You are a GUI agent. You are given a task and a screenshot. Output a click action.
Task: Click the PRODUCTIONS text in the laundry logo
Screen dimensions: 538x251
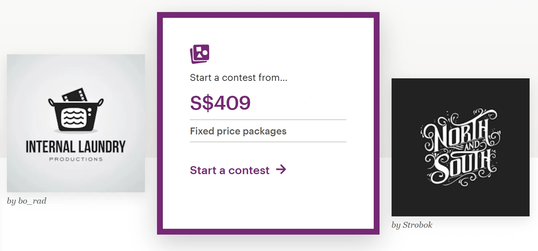tap(76, 159)
